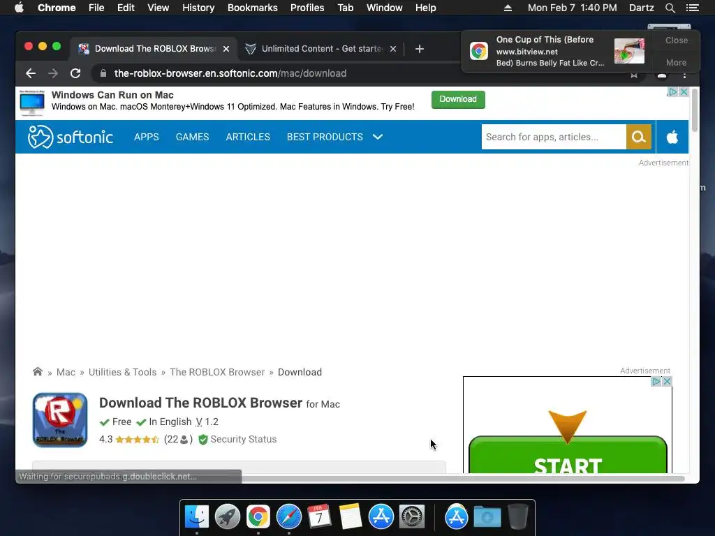Open the Downloads folder in the Dock

click(487, 517)
